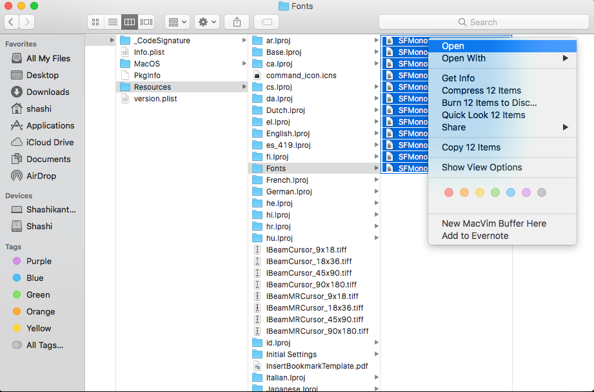Viewport: 594px width, 392px height.
Task: Switch to cover flow view
Action: (x=146, y=21)
